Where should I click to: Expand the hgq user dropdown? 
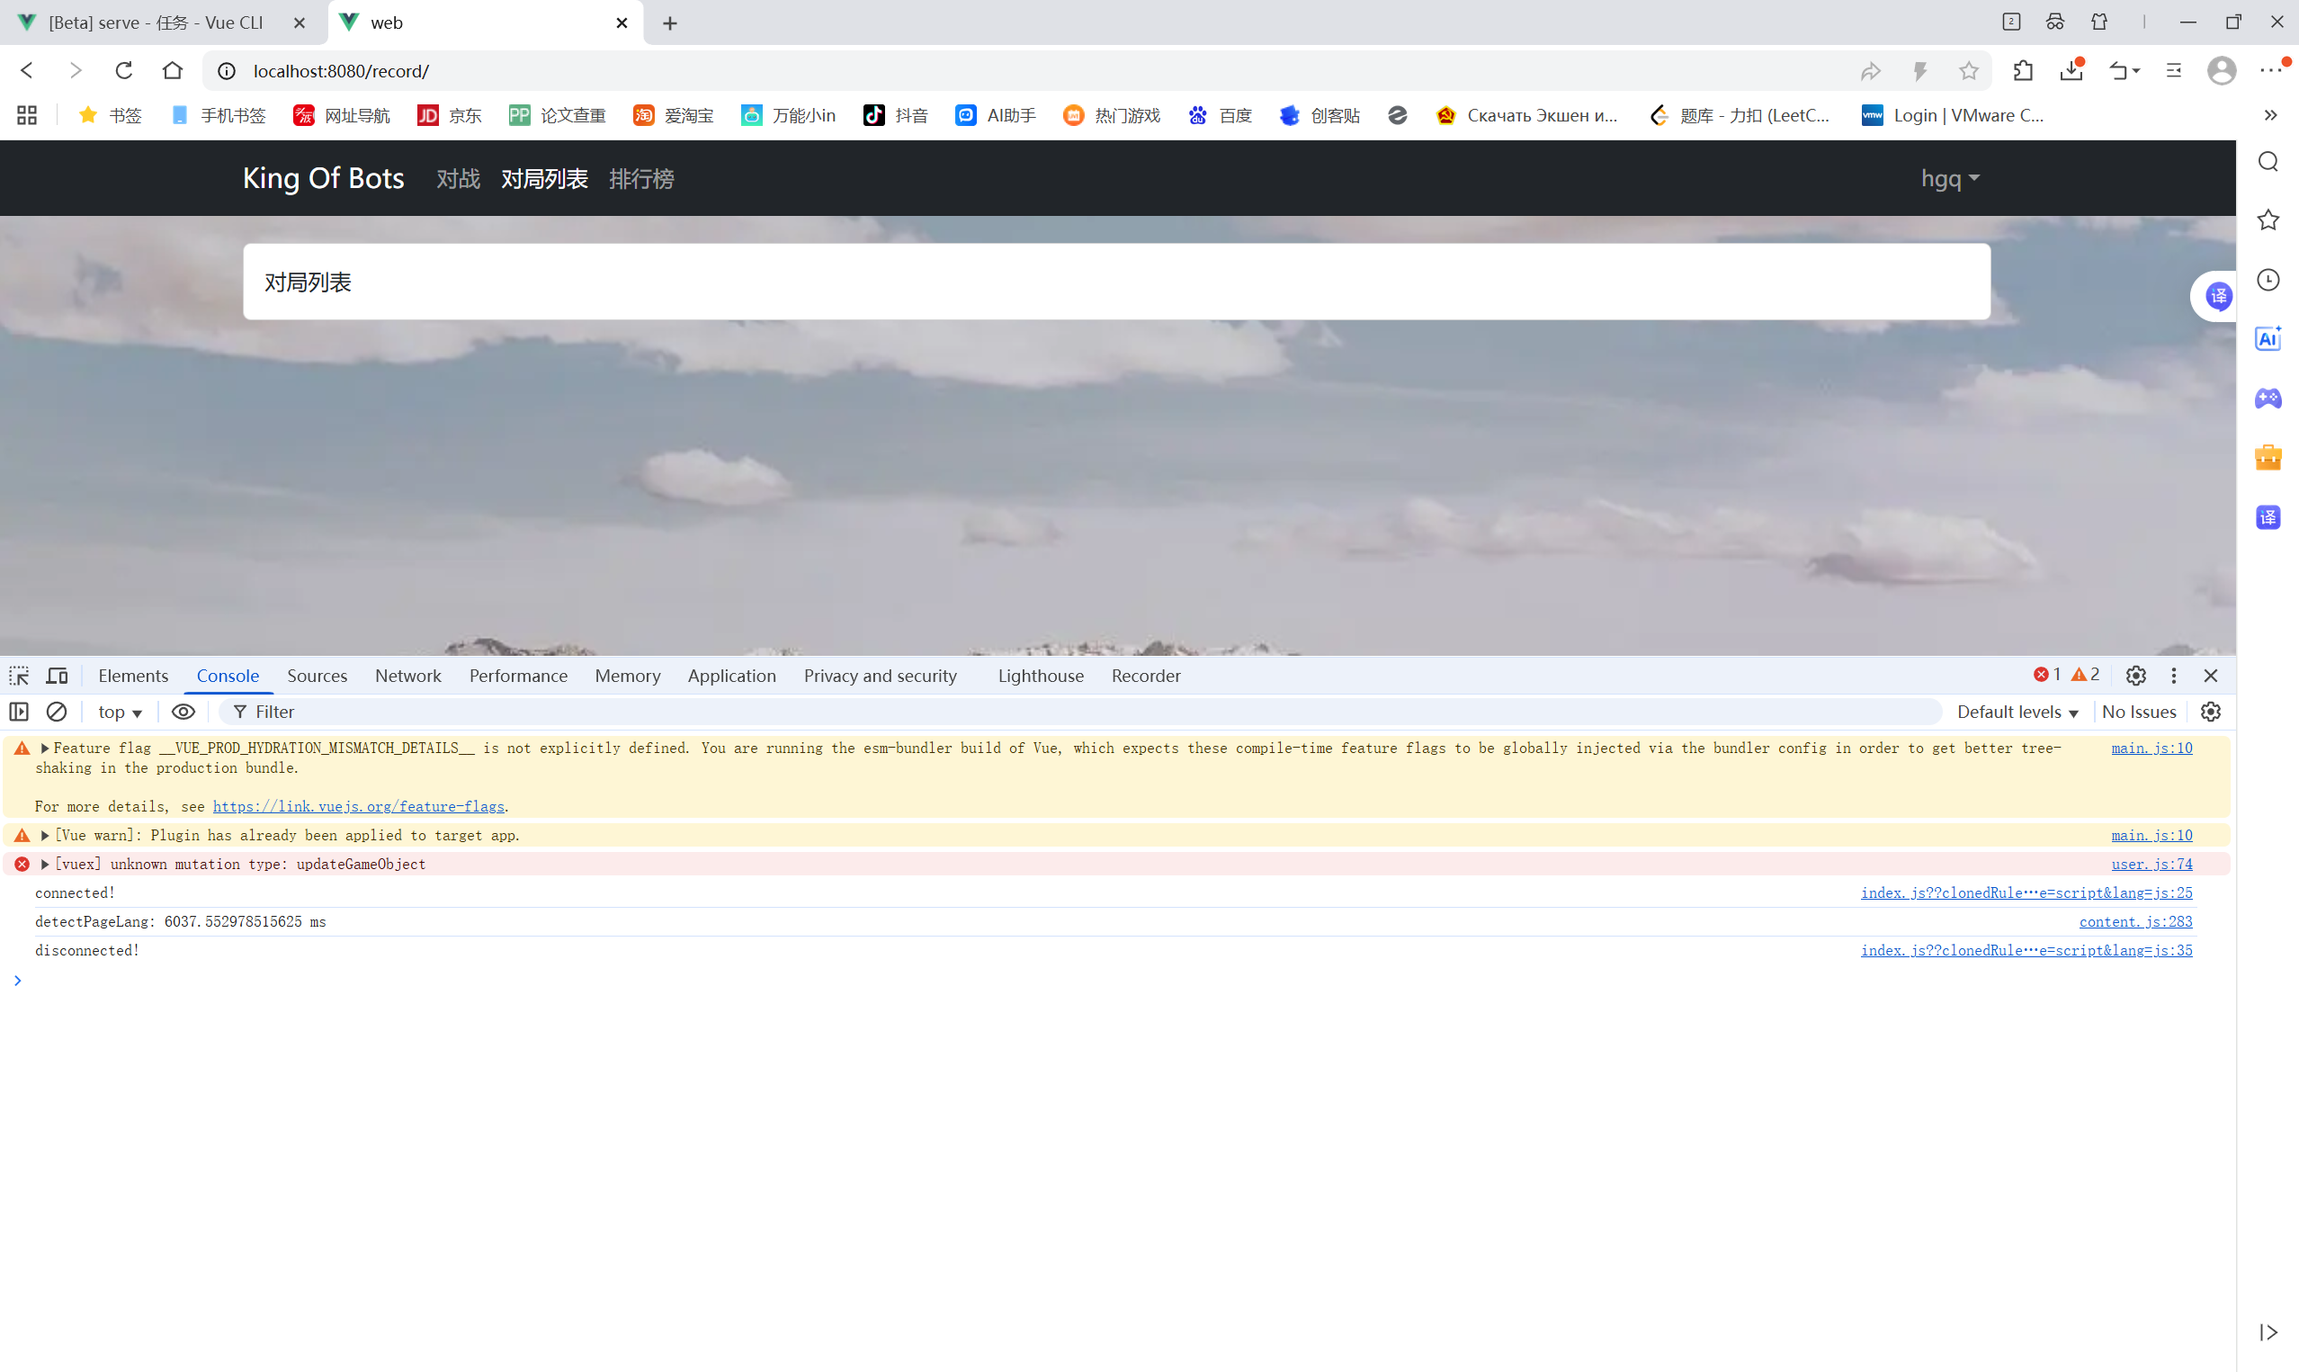[1950, 178]
